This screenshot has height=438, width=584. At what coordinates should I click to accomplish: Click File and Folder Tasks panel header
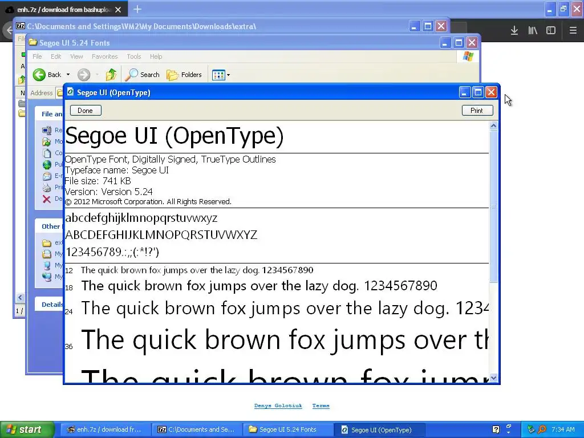click(x=49, y=114)
